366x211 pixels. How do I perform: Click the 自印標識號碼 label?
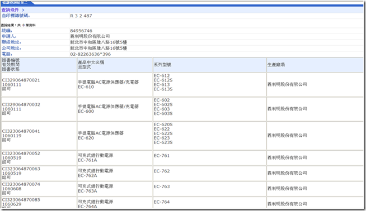16,16
